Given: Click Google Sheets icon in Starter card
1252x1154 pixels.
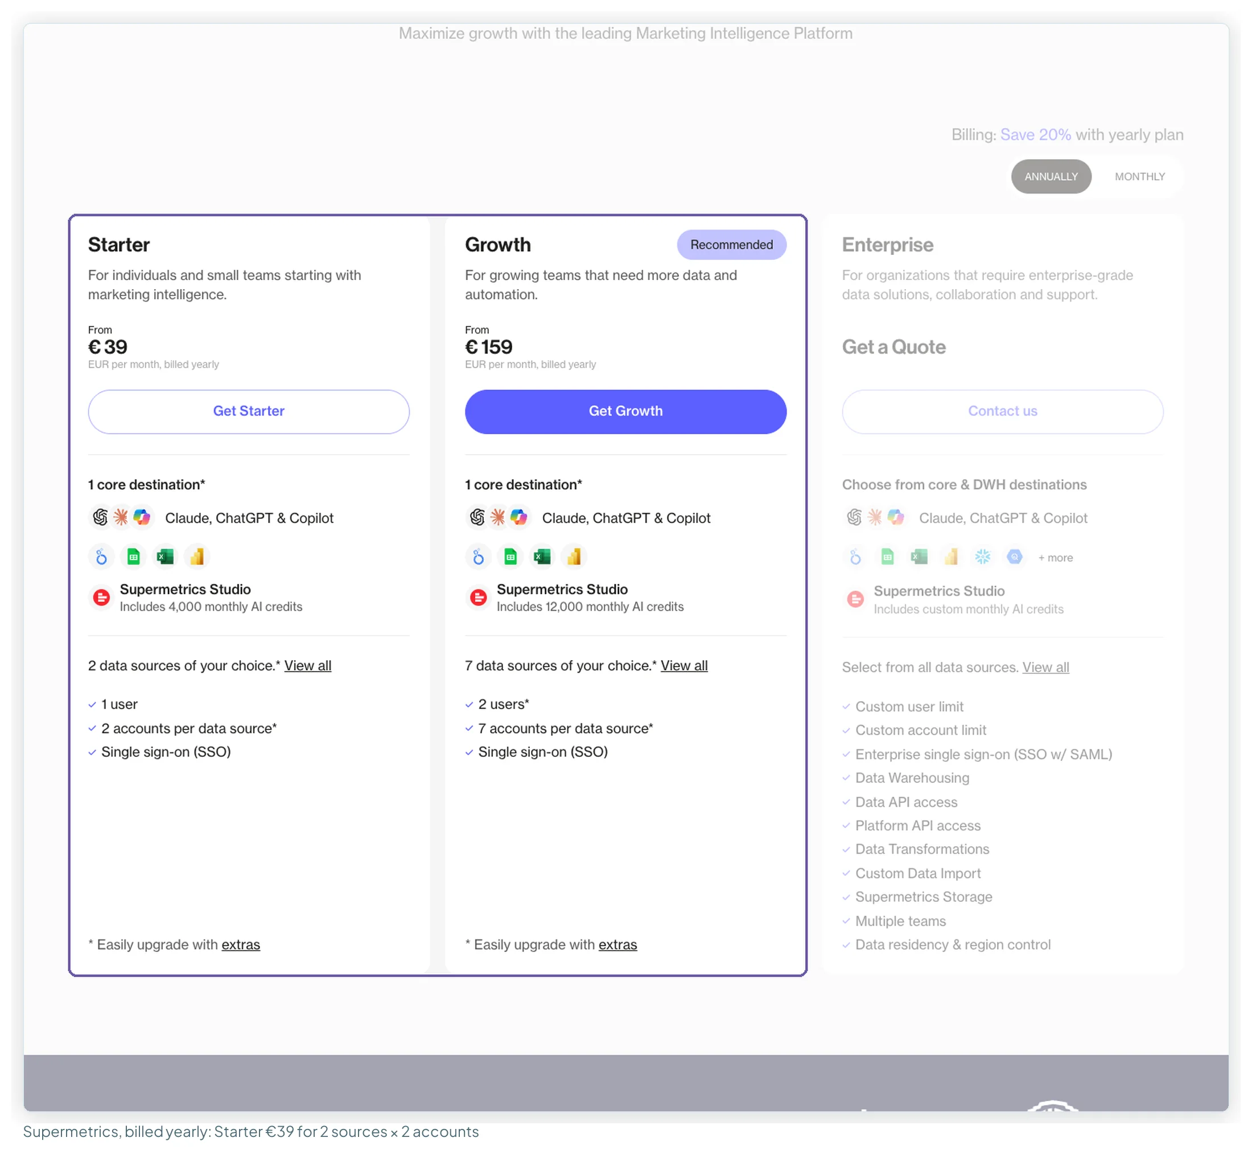Looking at the screenshot, I should 134,557.
